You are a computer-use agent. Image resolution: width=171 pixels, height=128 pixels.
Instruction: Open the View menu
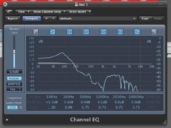23,12
